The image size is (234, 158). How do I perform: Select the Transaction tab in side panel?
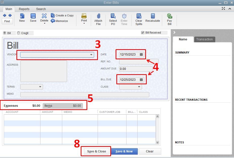tap(204, 39)
